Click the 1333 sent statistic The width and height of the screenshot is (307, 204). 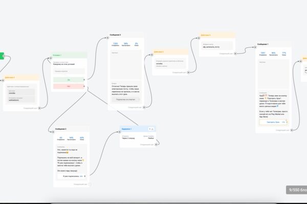[x=115, y=43]
